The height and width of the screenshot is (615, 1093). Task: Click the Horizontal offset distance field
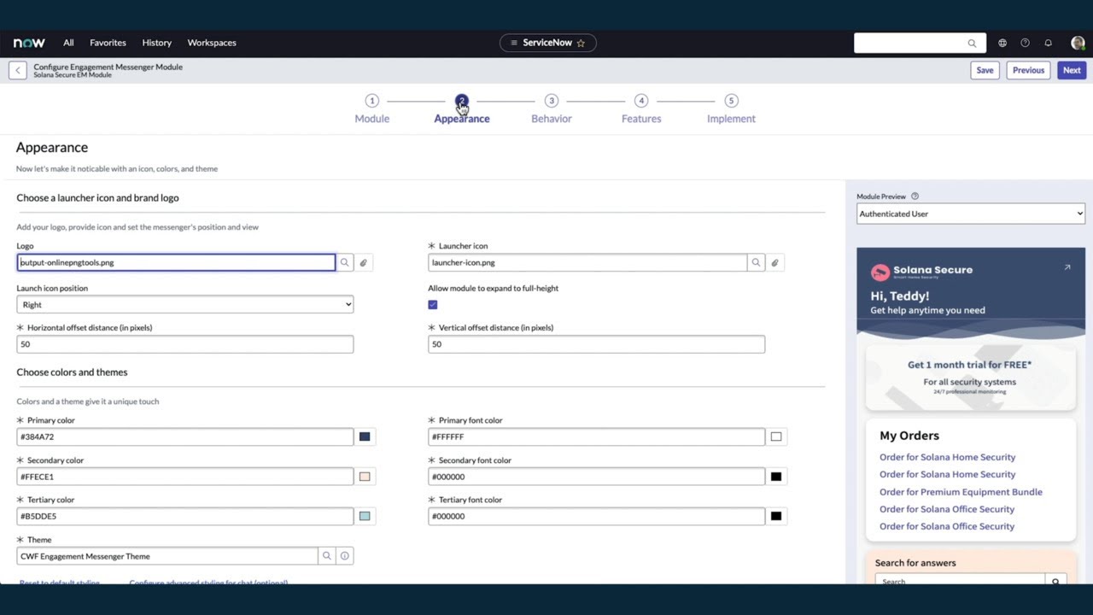coord(184,344)
